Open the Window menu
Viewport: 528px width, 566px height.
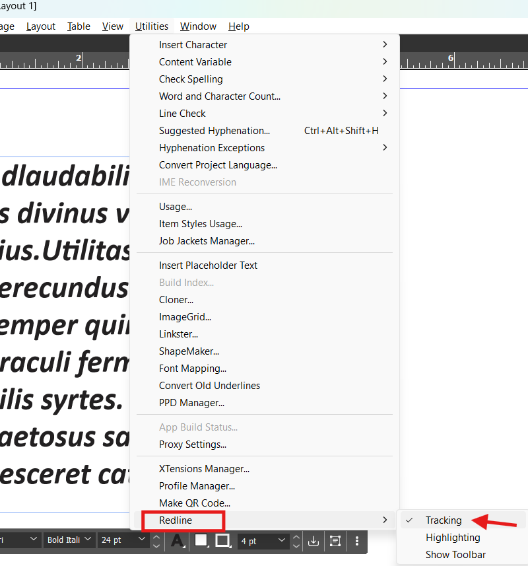click(198, 26)
